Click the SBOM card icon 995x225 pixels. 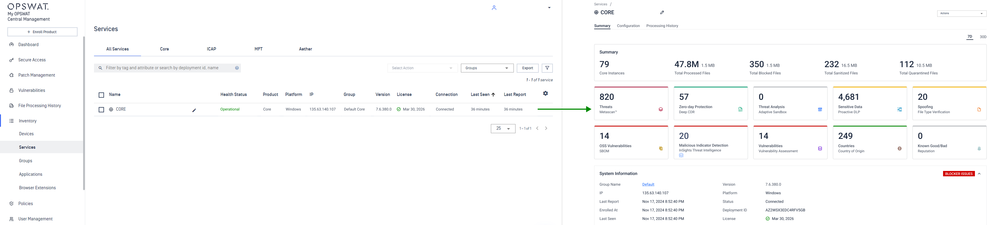pyautogui.click(x=661, y=148)
